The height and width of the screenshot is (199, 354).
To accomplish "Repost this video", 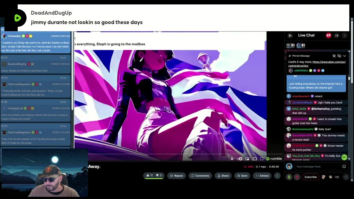I will click(x=176, y=176).
